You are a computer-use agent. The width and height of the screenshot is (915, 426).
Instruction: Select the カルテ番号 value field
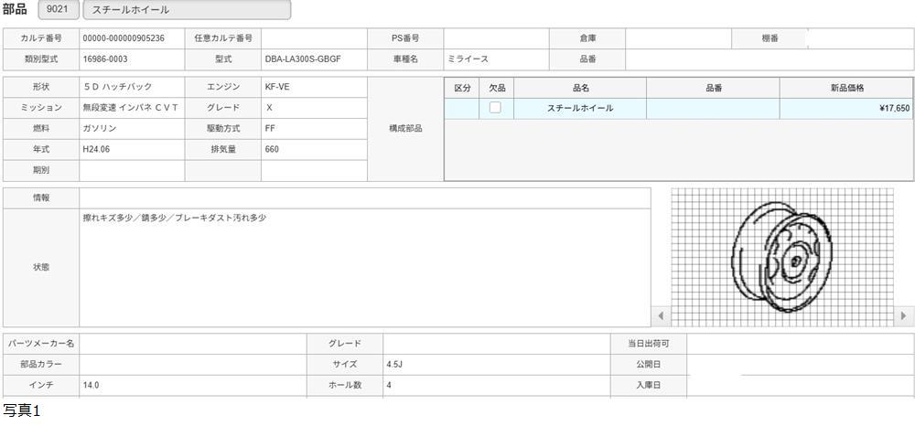132,38
